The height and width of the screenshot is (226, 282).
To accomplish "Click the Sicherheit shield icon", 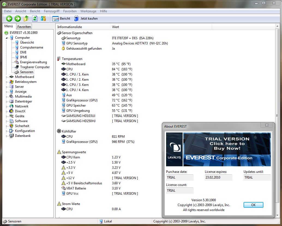I will [x=11, y=126].
